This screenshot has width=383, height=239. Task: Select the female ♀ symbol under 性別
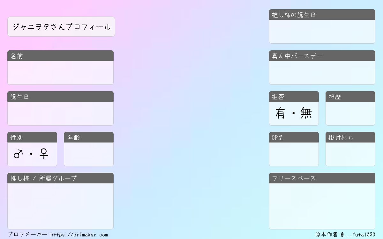[44, 154]
